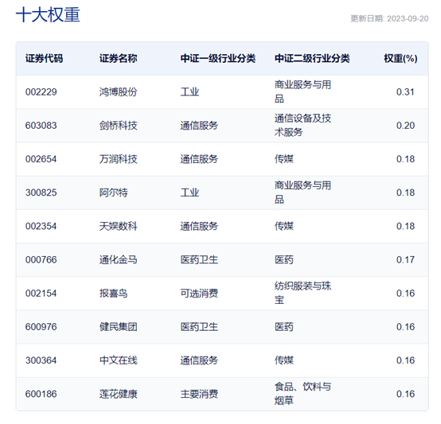Click the 中证一级行业分类 column header
Viewport: 441px width, 424px height.
coord(218,58)
